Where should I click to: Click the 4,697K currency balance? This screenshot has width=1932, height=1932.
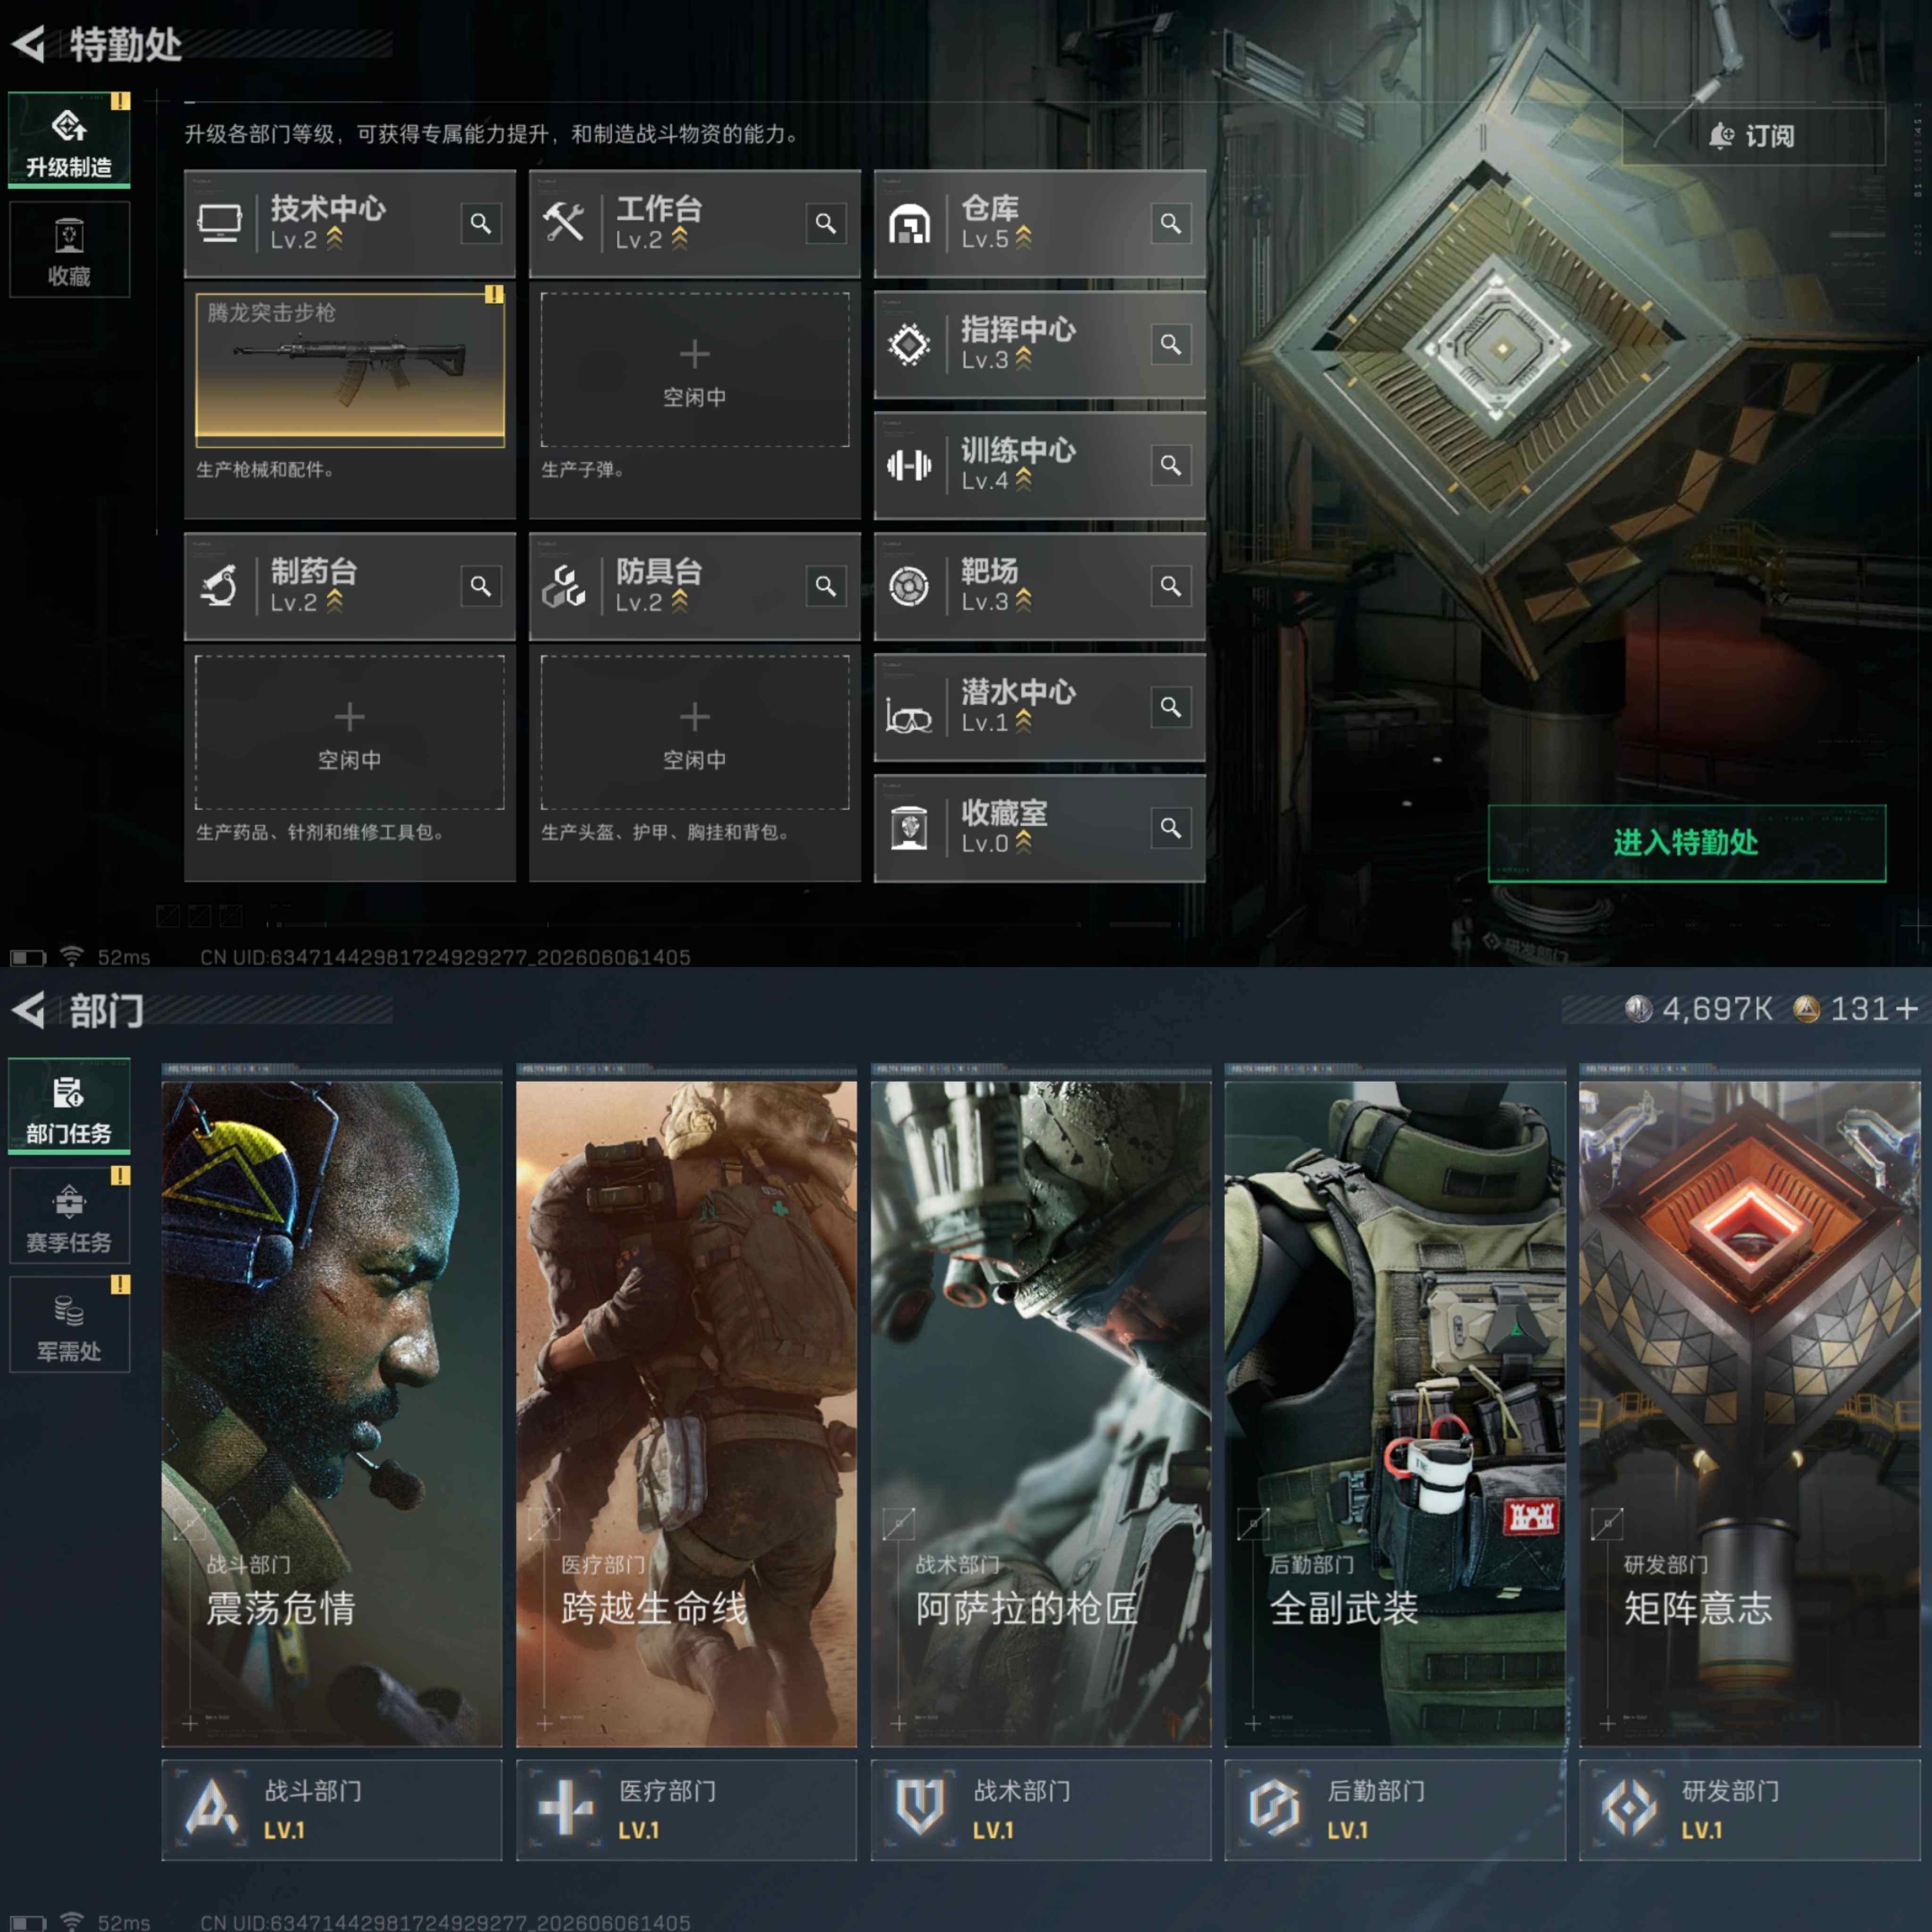(1699, 1009)
